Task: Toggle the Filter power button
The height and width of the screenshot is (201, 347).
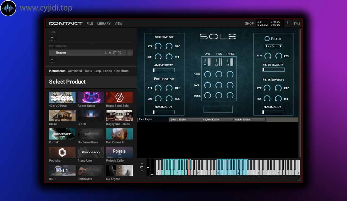Action: coord(267,39)
